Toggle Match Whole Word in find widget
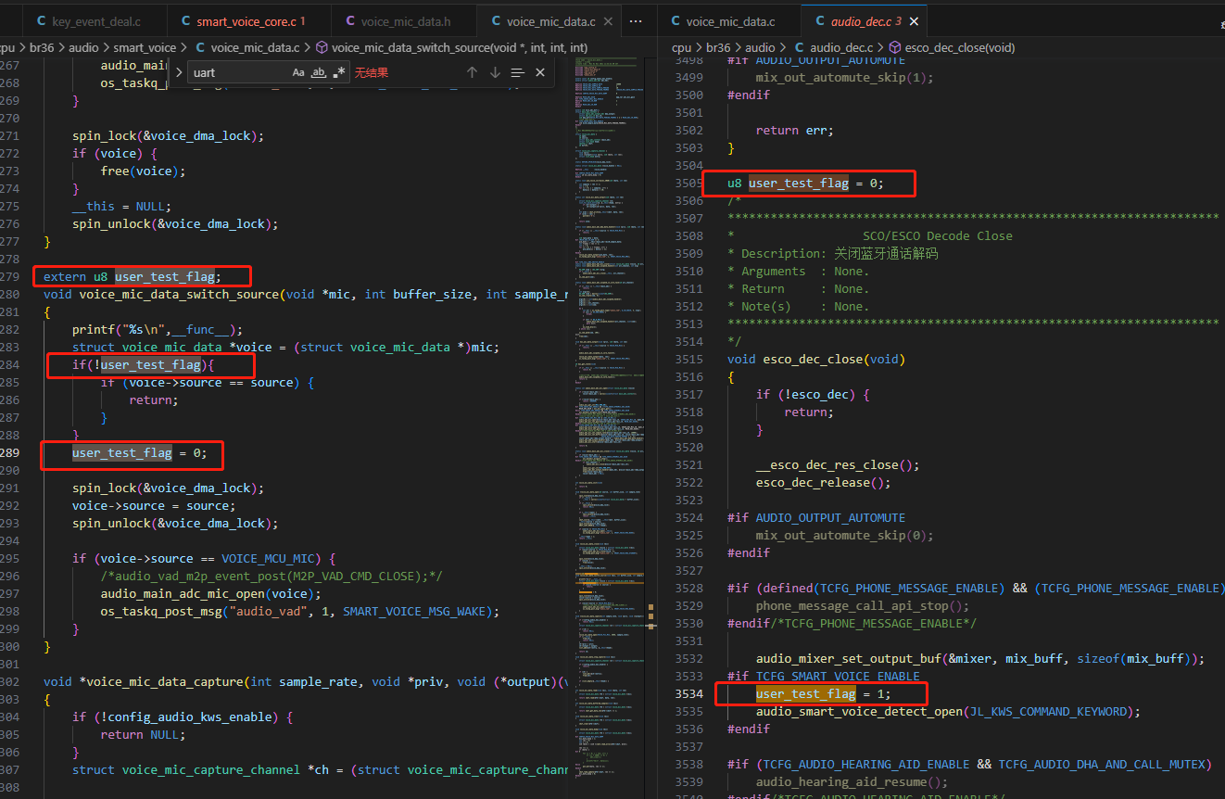 (x=319, y=72)
